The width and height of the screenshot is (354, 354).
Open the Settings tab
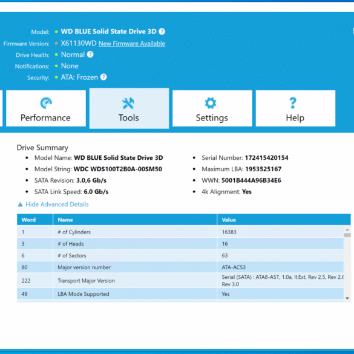click(x=212, y=108)
